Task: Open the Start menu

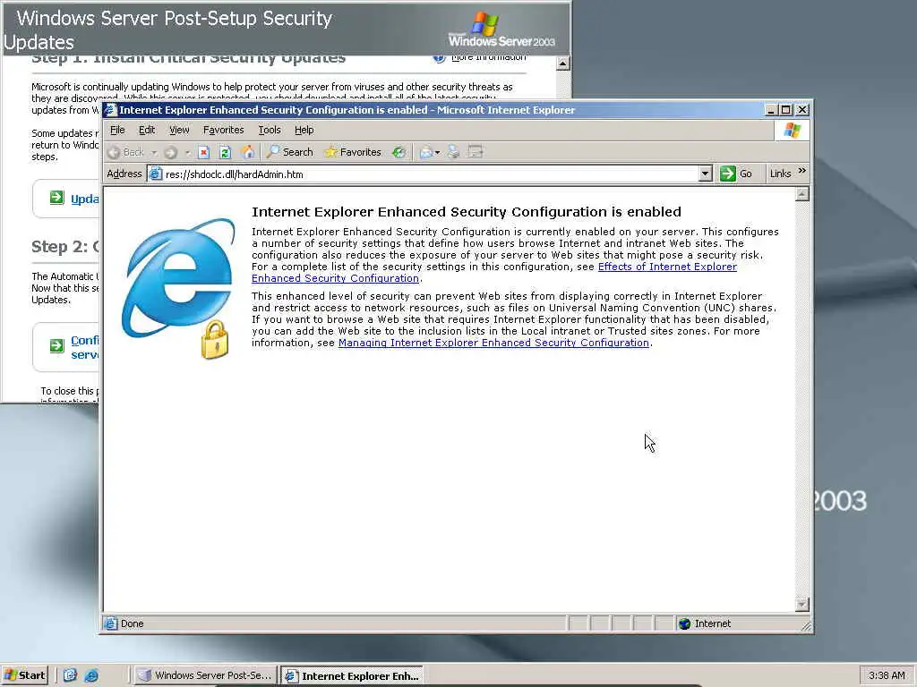Action: [x=24, y=675]
